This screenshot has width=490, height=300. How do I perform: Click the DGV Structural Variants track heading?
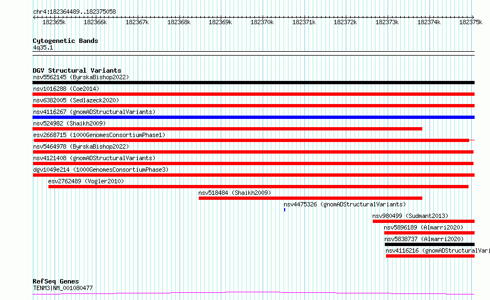(x=77, y=70)
